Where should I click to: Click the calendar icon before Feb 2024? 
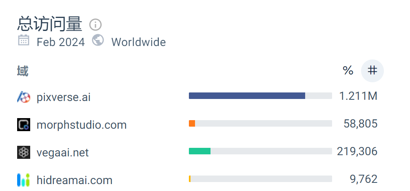tap(24, 40)
